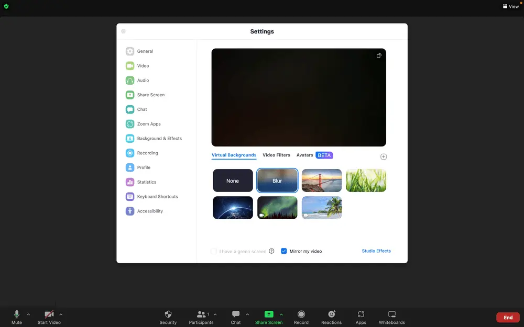Toggle Blur as virtual background
The height and width of the screenshot is (327, 524).
coord(277,180)
